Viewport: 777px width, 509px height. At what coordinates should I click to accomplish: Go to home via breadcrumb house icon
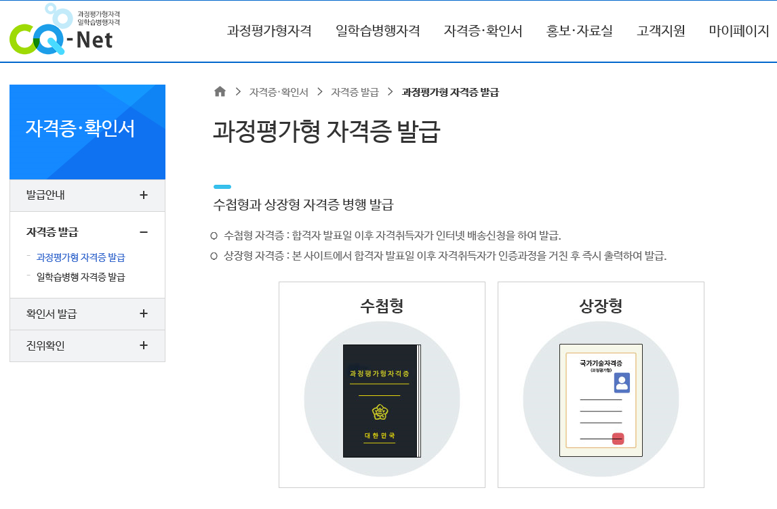click(x=220, y=91)
